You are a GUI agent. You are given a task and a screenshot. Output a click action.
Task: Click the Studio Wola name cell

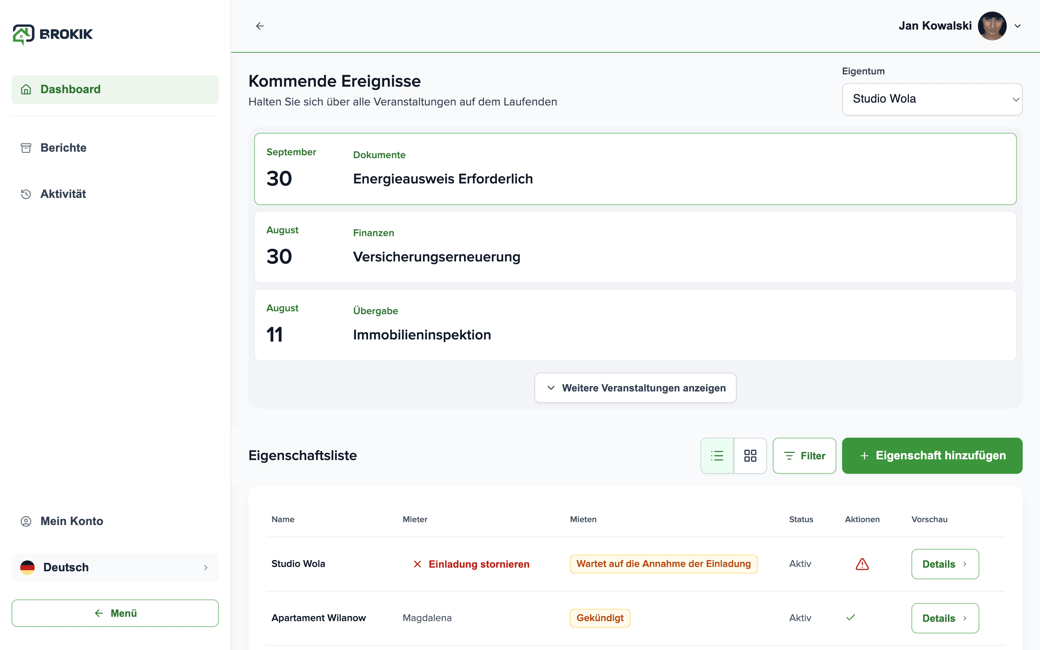coord(298,564)
